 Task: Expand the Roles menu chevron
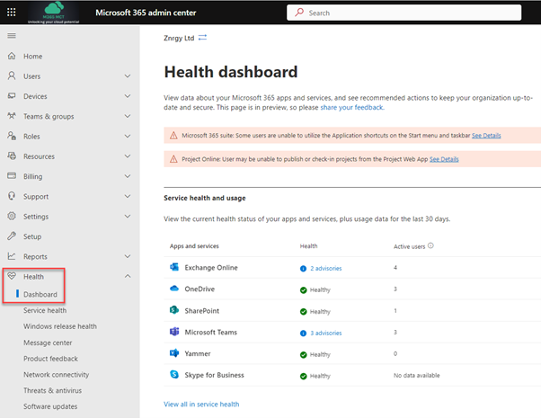point(128,136)
